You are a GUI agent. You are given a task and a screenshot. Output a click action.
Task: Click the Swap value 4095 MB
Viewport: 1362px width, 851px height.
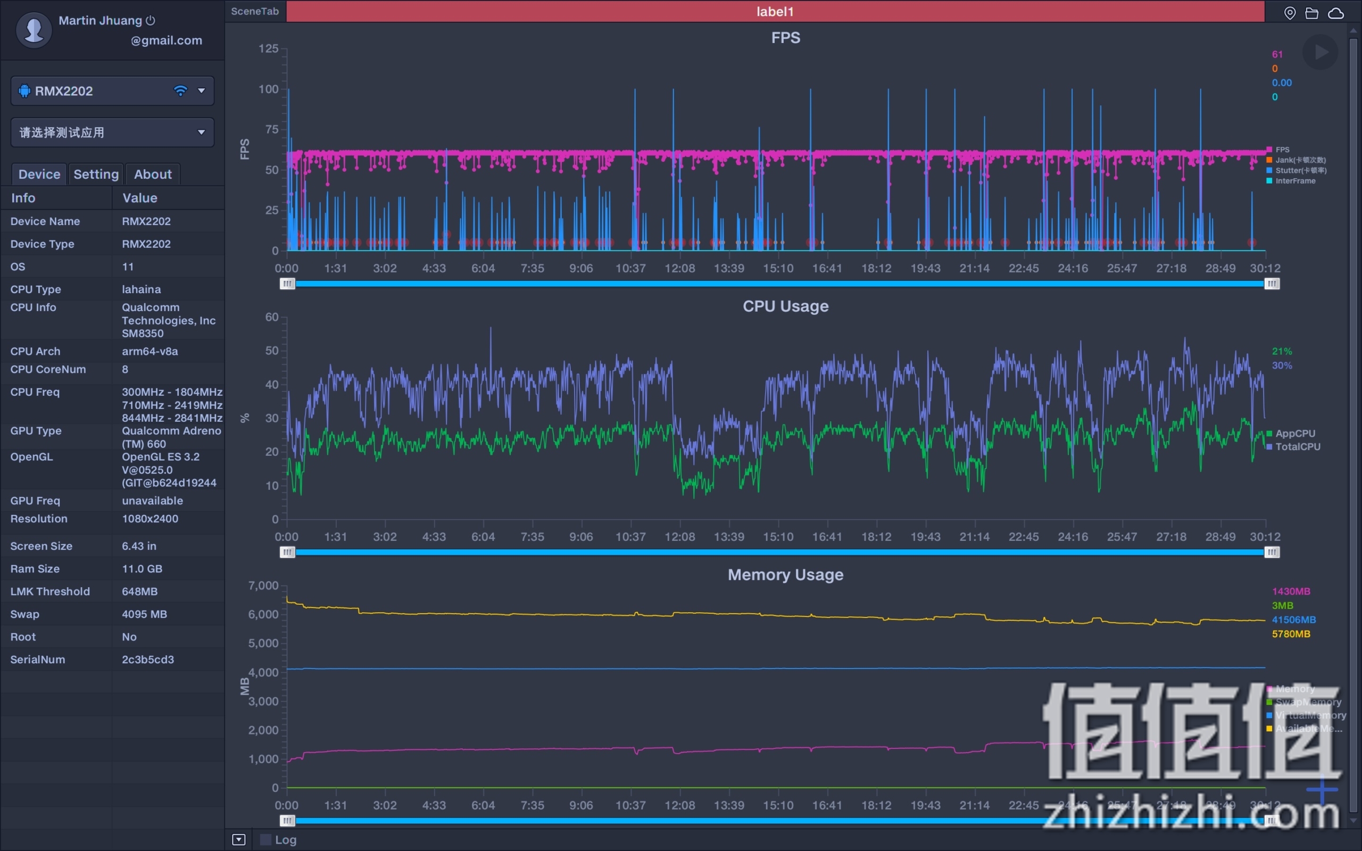(x=144, y=614)
